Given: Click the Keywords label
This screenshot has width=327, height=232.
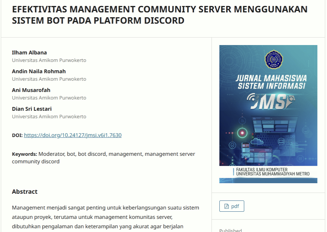Looking at the screenshot, I should [24, 154].
